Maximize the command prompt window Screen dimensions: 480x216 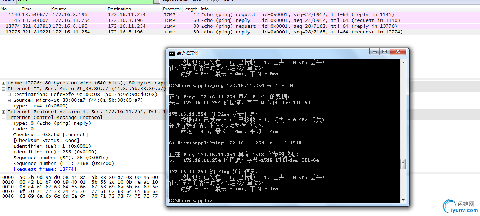point(384,52)
